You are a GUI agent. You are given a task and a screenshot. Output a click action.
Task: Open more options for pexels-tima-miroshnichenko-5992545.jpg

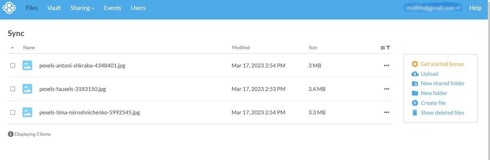[387, 112]
